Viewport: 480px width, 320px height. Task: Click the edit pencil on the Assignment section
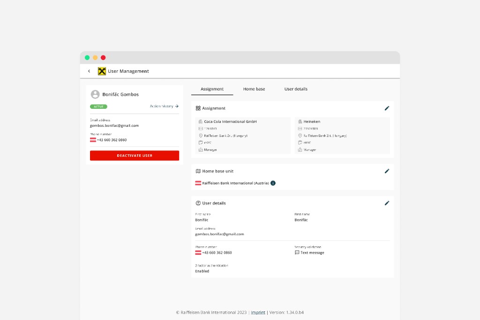click(x=387, y=108)
